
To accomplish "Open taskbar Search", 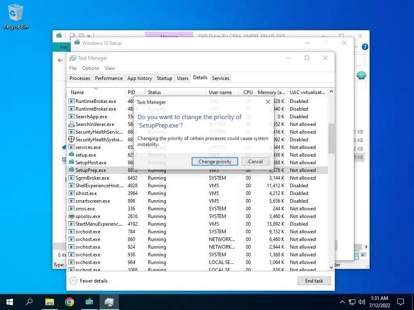I will 29,302.
